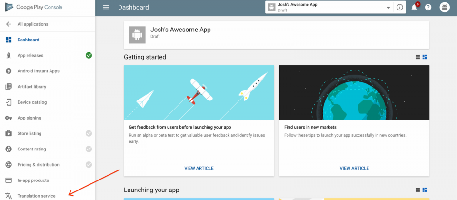457x200 pixels.
Task: Click the App signing key icon
Action: [9, 118]
